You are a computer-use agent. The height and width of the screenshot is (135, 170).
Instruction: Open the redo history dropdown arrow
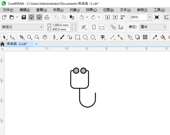[99, 17]
